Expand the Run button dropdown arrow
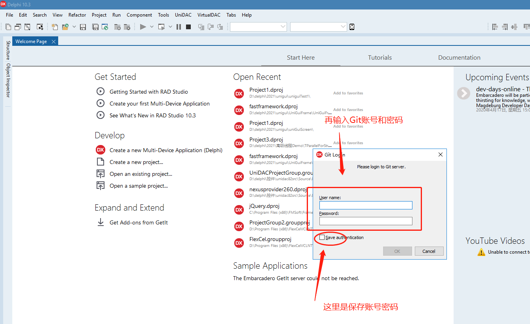The image size is (530, 324). [x=152, y=27]
